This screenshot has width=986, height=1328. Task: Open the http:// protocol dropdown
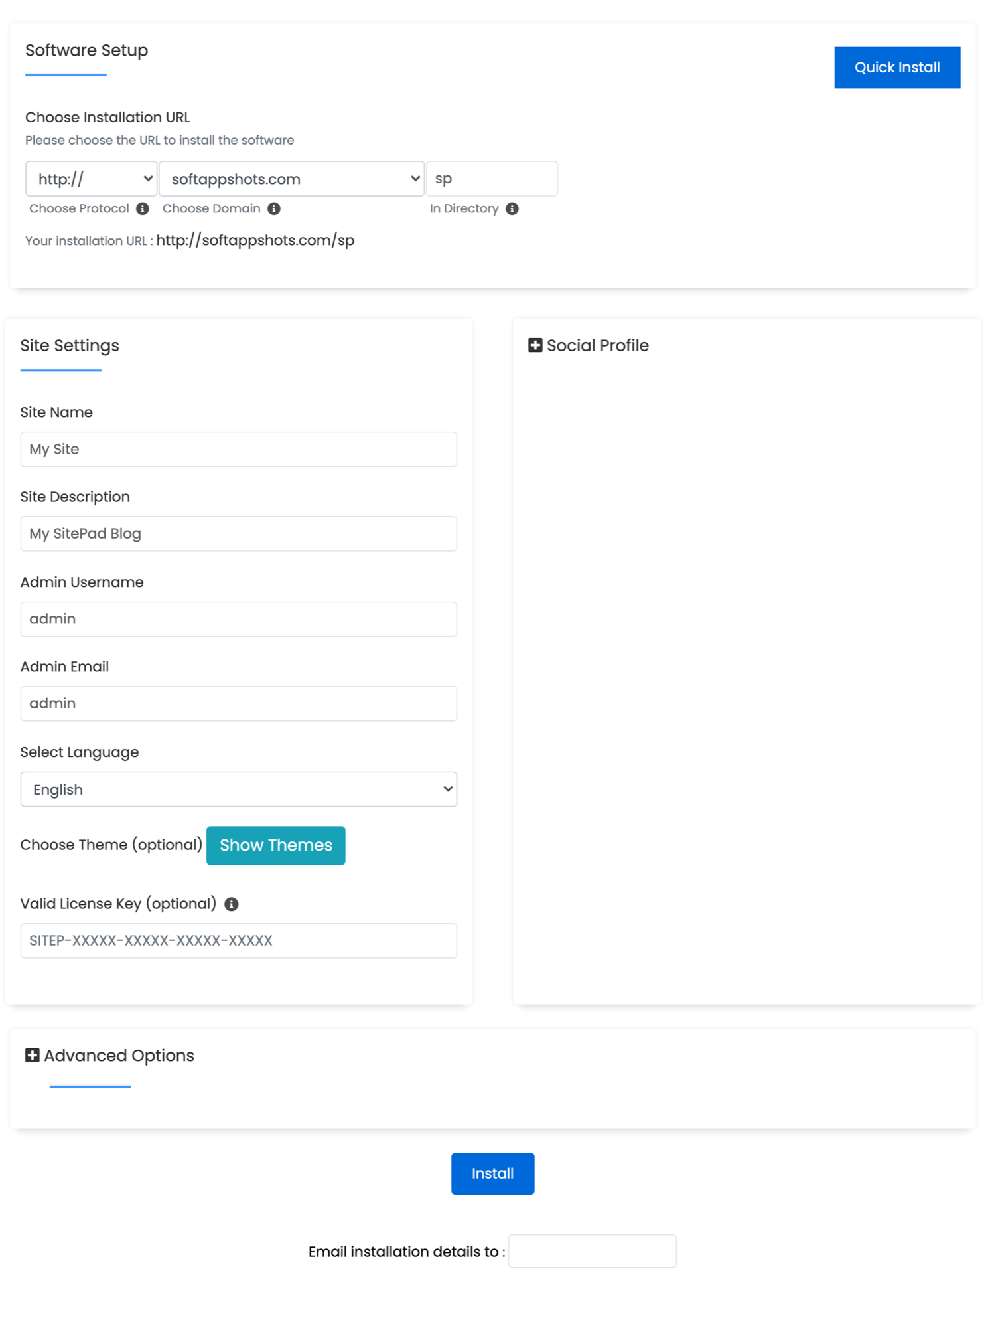click(92, 179)
